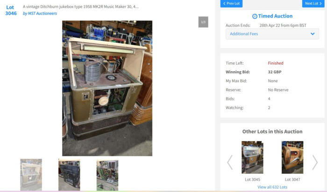Screen dimensions: 327x192
Task: Click the Ditchburn jukebox lot title
Action: (x=80, y=7)
